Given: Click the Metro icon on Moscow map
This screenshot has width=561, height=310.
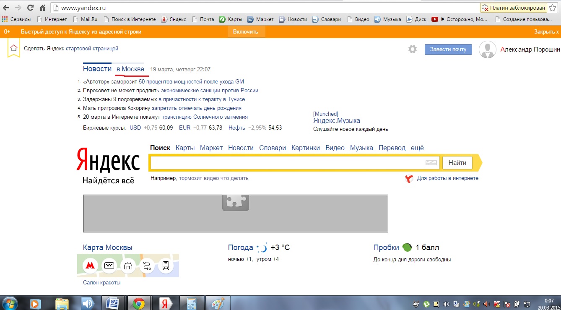Looking at the screenshot, I should (90, 266).
